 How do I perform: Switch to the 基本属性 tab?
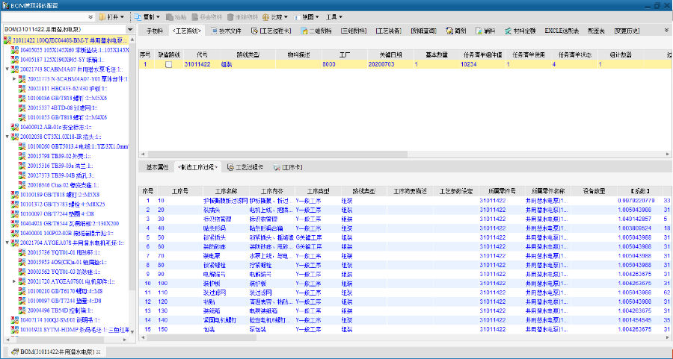[x=158, y=167]
